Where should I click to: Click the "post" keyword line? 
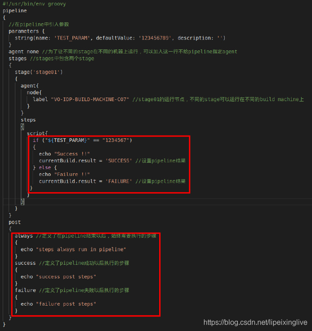[15, 222]
